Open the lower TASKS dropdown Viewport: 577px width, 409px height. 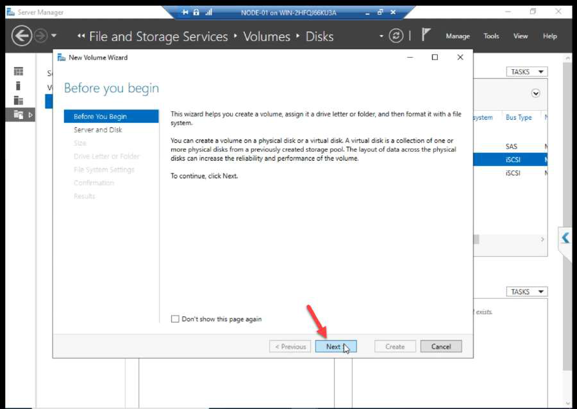[x=526, y=292]
